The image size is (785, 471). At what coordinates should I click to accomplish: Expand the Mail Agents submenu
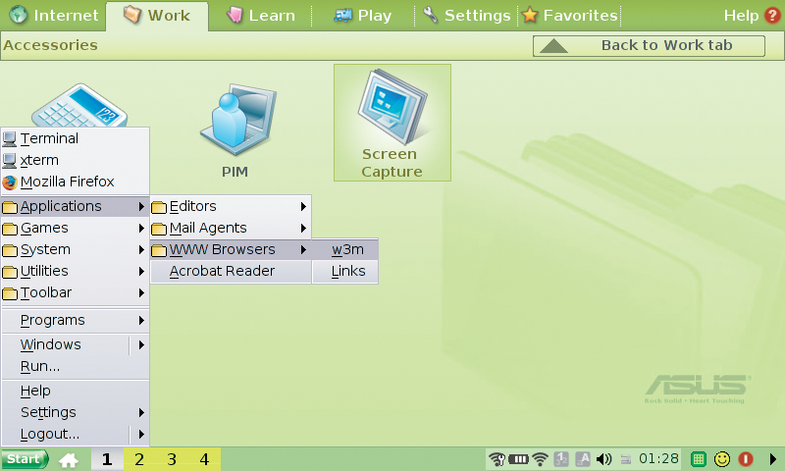point(231,228)
